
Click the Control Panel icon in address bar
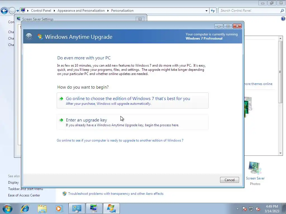23,10
